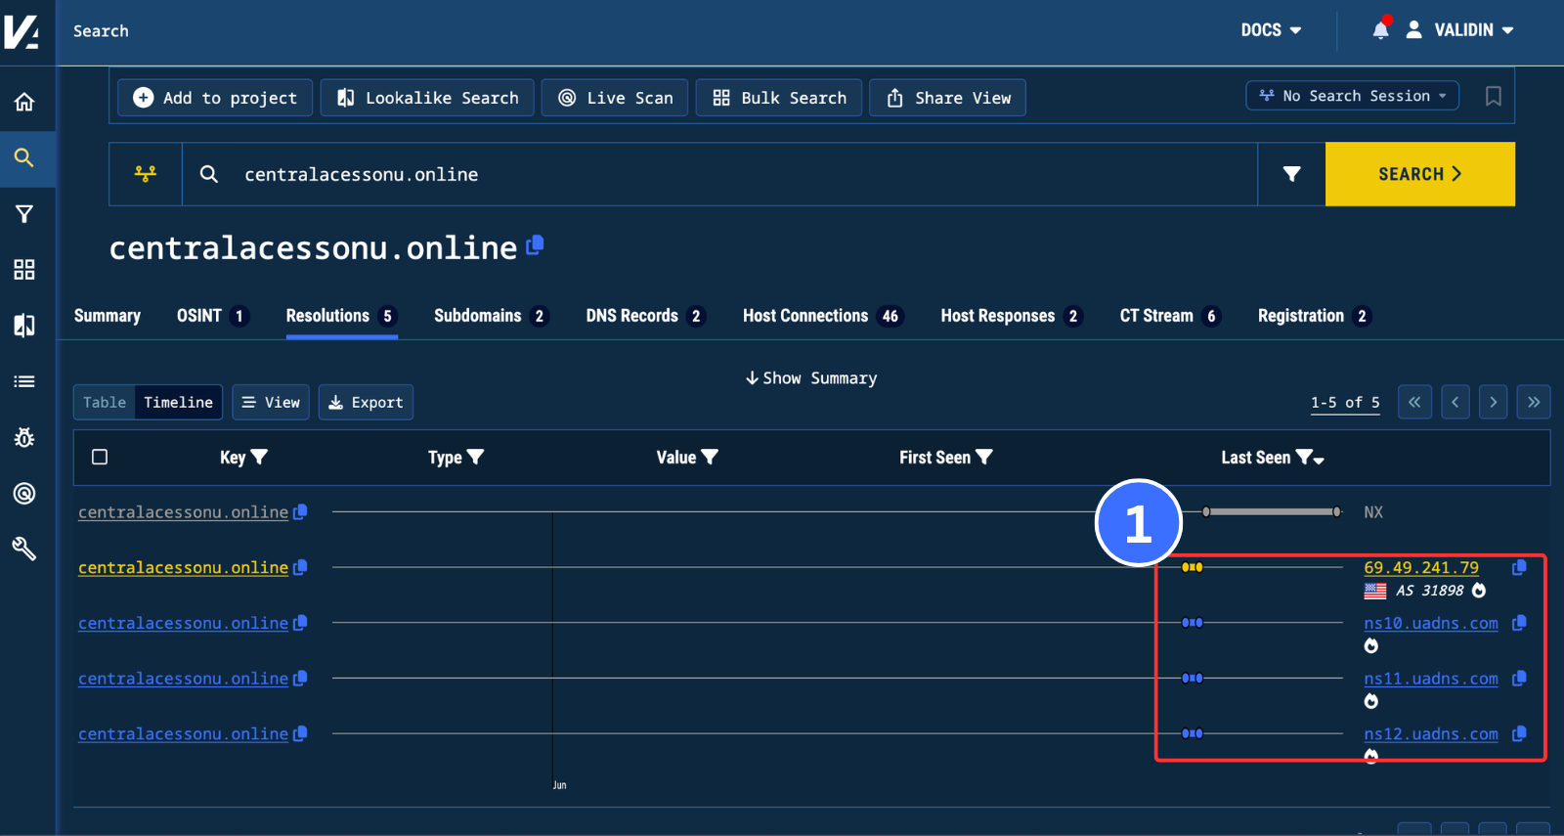Filter by the Type column
Viewport: 1564px width, 836px height.
click(475, 457)
